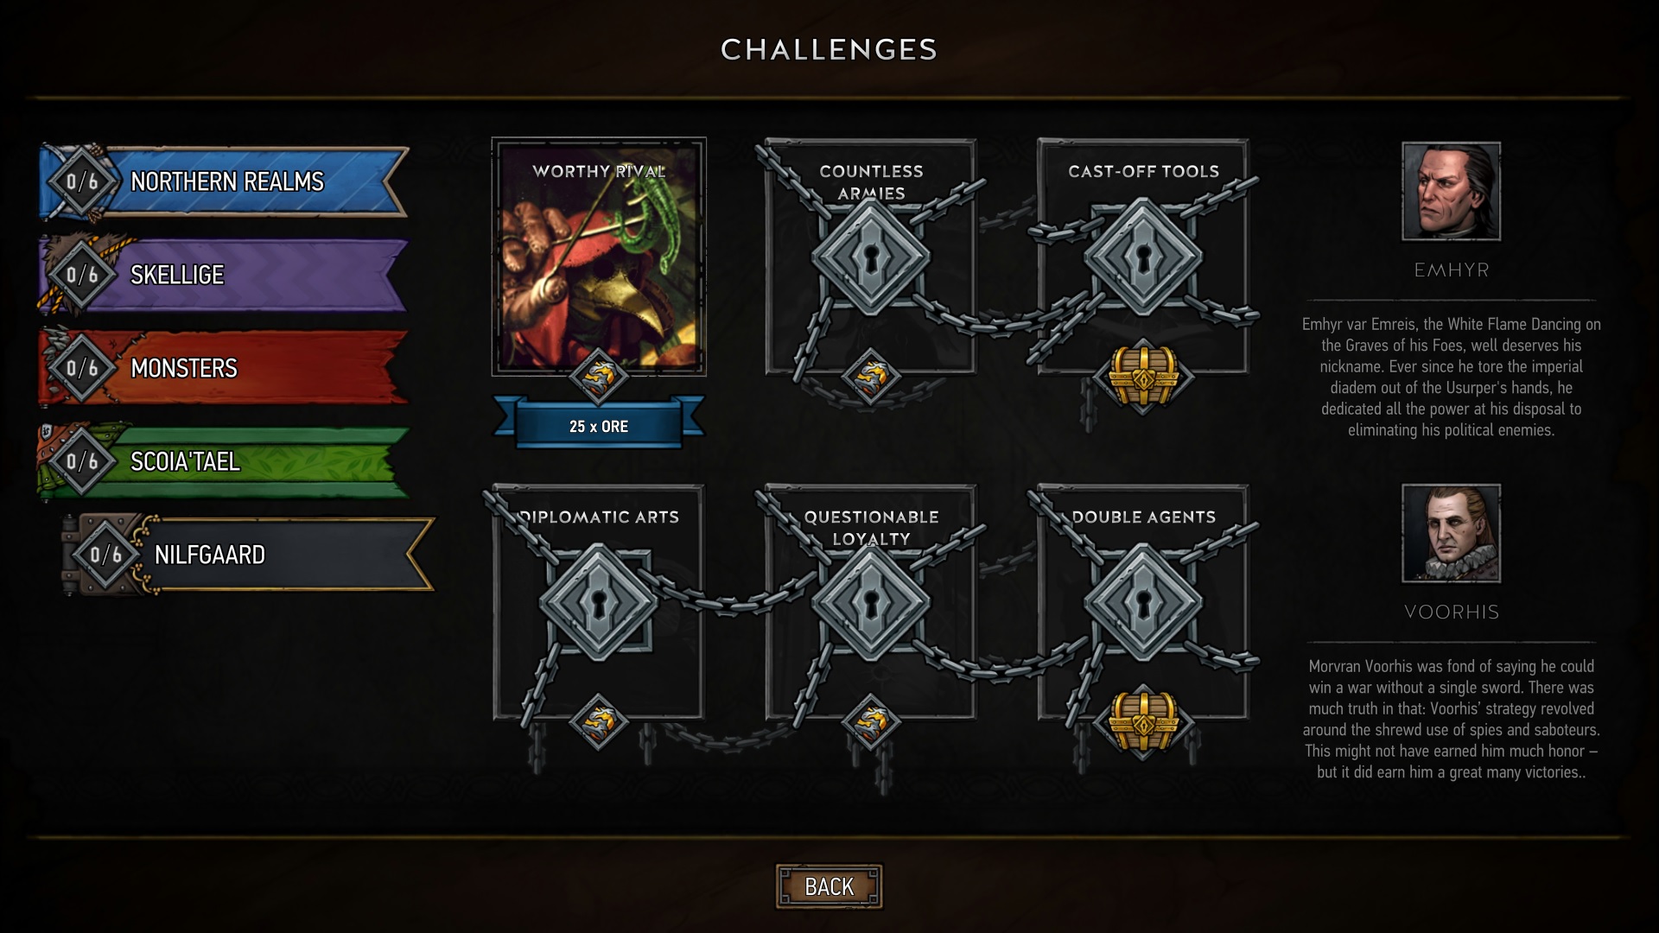Click the Cast-Off Tools treasure chest reward
The width and height of the screenshot is (1659, 933).
tap(1143, 377)
